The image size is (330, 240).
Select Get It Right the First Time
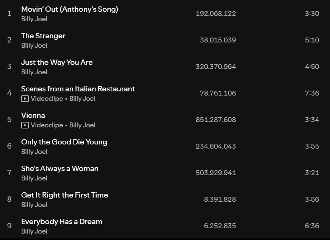pyautogui.click(x=65, y=195)
